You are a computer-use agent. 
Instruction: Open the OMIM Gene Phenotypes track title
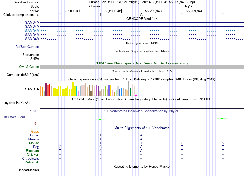[x=142, y=63]
